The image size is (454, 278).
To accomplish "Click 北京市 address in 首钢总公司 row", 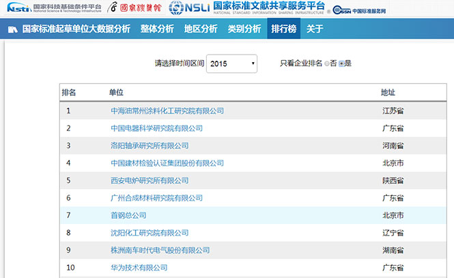I will (393, 215).
